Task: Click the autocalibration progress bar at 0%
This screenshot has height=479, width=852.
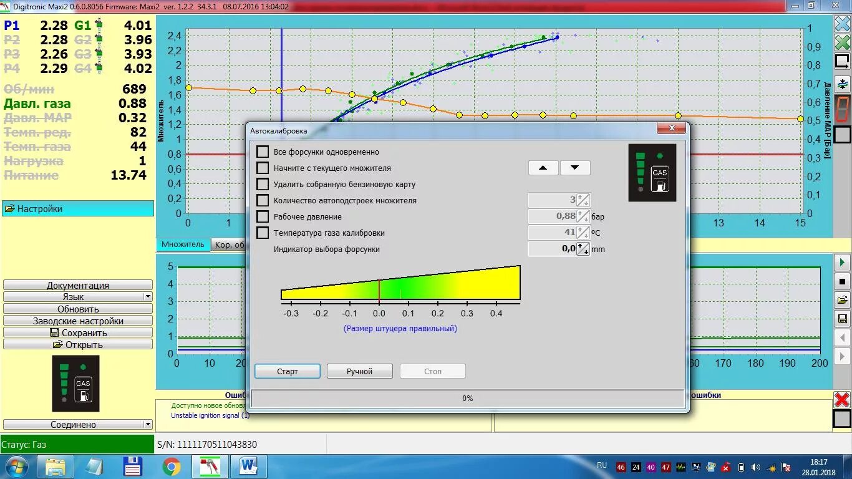Action: click(x=468, y=398)
